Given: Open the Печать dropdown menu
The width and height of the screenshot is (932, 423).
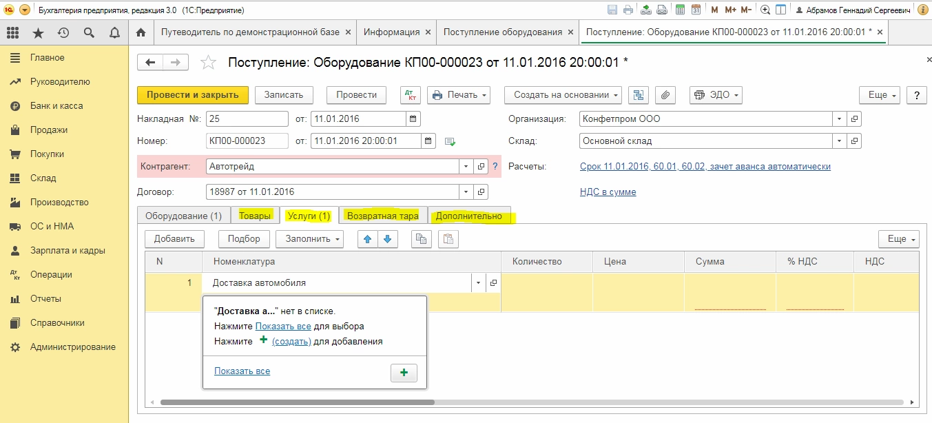Looking at the screenshot, I should [x=459, y=95].
